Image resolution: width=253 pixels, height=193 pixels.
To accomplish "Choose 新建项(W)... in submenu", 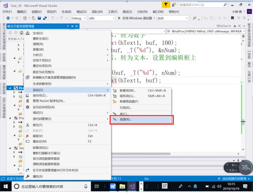I will 141,91.
